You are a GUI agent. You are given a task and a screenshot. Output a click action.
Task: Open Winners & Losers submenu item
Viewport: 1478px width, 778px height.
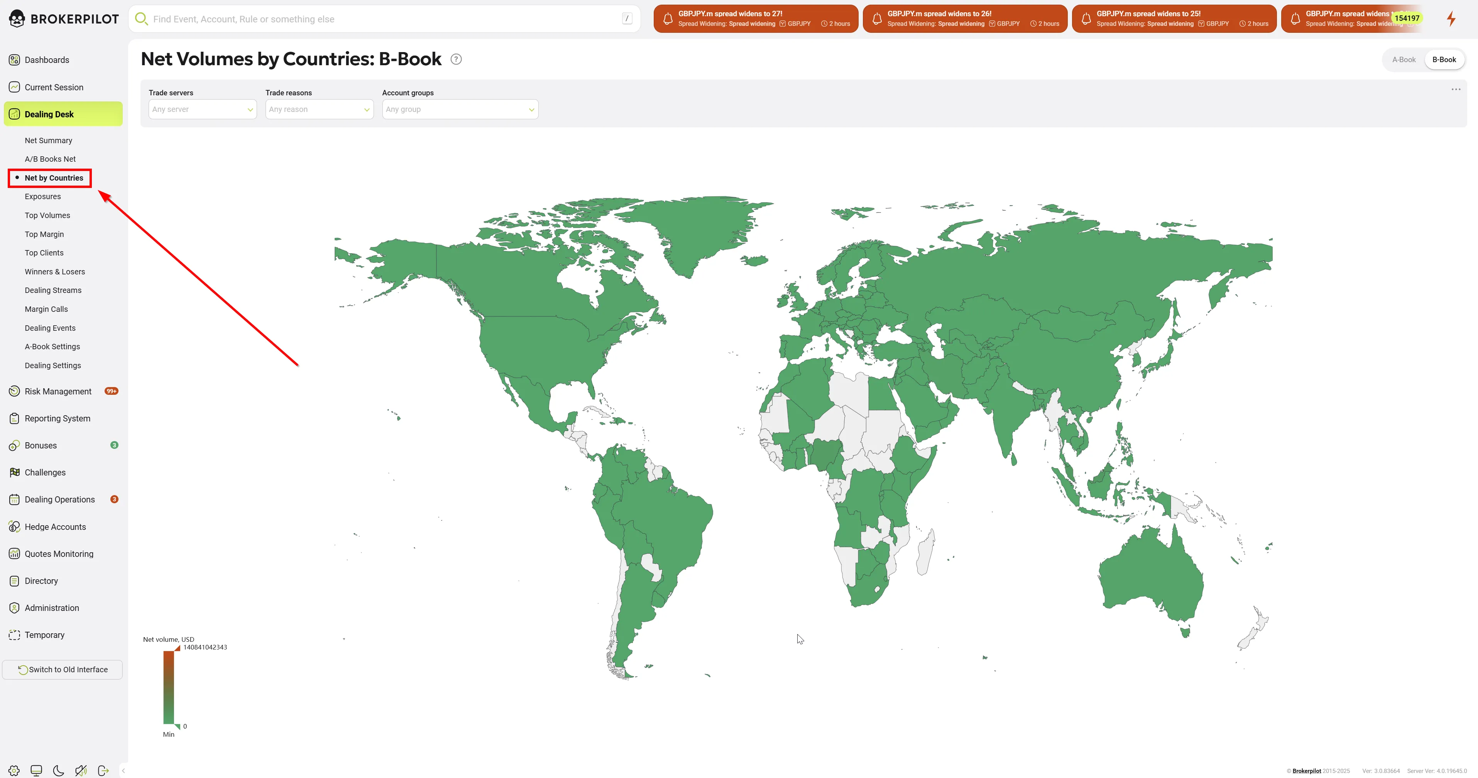[x=54, y=271]
